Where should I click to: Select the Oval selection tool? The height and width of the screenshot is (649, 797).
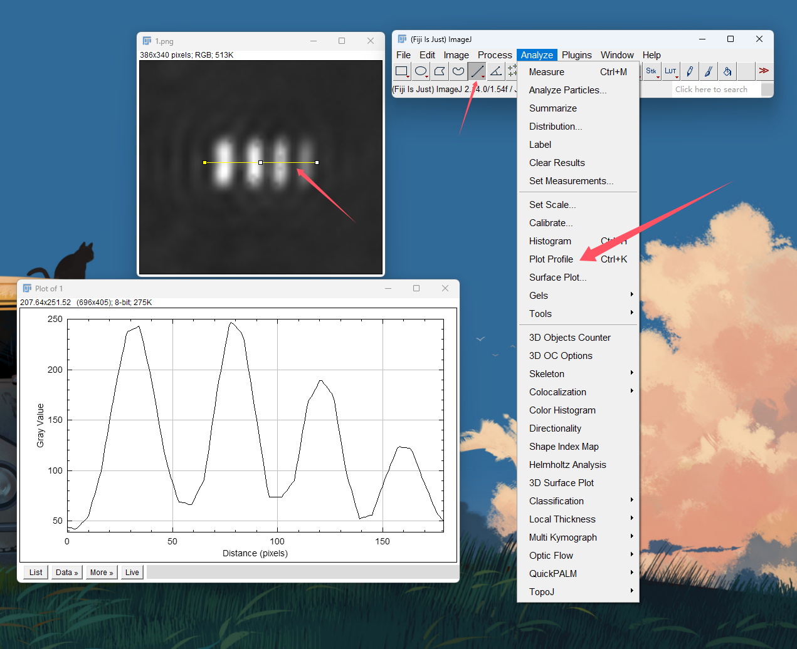[421, 71]
